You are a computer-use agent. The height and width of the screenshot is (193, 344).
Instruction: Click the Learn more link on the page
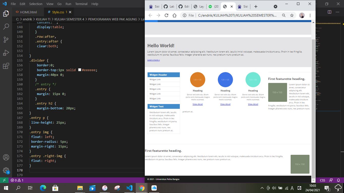coord(153,60)
